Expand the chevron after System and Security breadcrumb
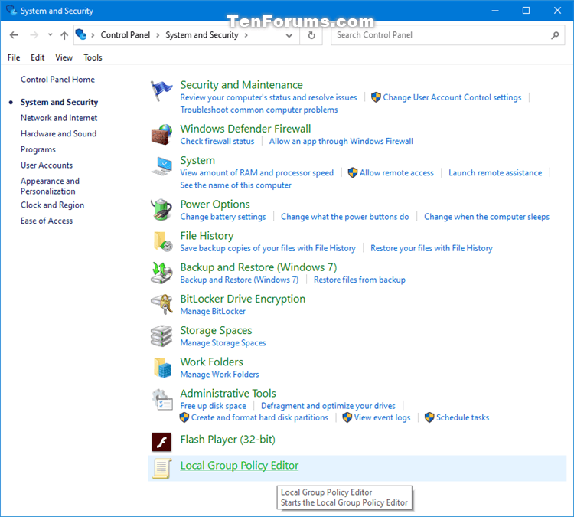This screenshot has height=517, width=574. (246, 35)
